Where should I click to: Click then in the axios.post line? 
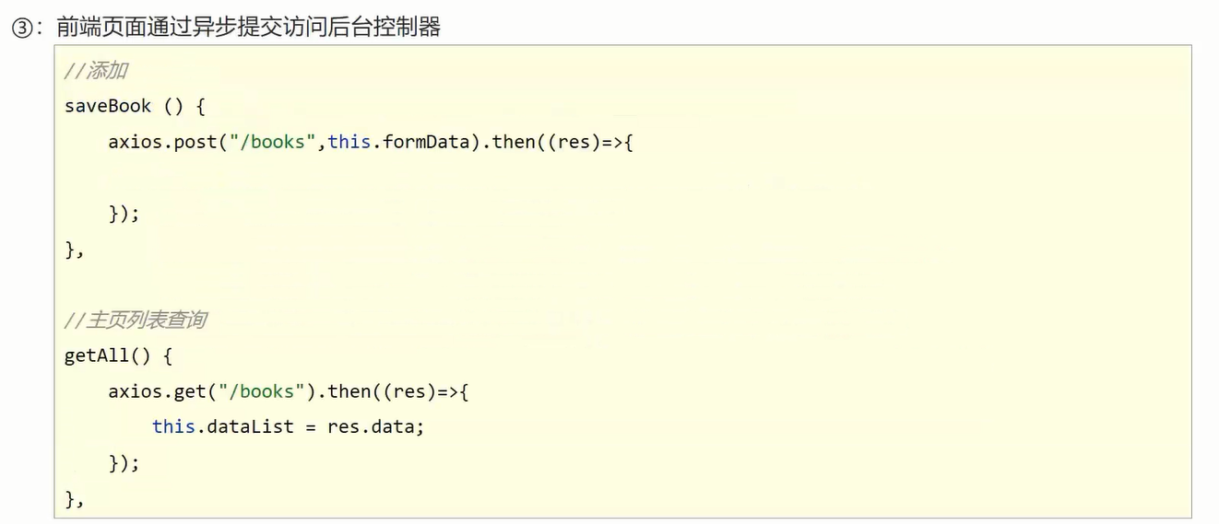pos(514,142)
